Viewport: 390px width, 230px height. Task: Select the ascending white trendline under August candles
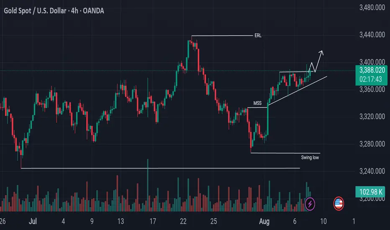(x=297, y=91)
